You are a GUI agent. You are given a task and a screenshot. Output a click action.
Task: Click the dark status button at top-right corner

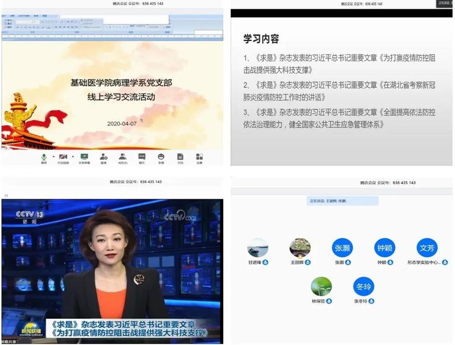point(444,3)
